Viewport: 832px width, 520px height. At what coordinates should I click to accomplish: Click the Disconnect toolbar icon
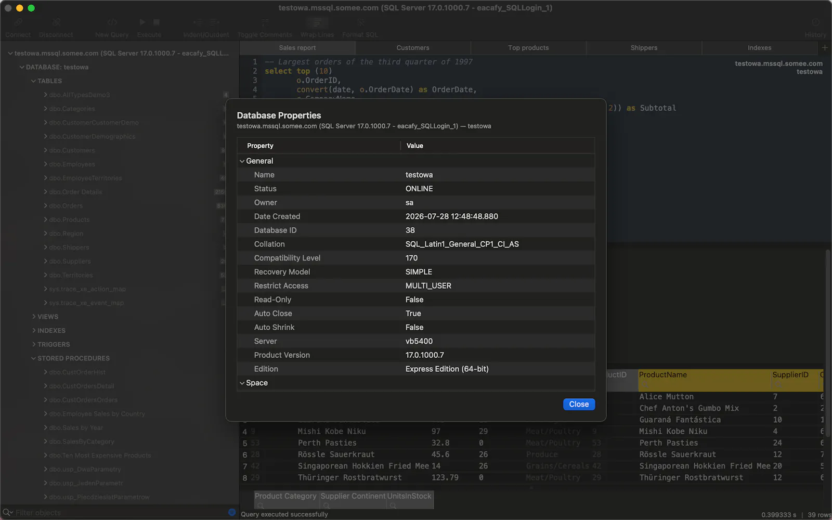[x=56, y=22]
